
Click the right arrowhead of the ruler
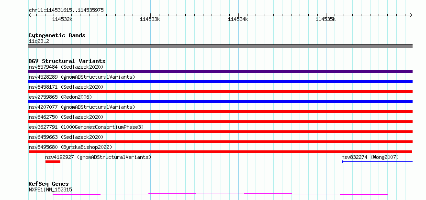pos(411,15)
